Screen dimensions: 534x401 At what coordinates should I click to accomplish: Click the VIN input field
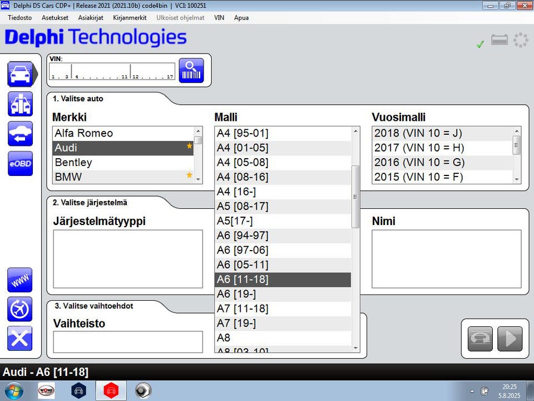112,71
